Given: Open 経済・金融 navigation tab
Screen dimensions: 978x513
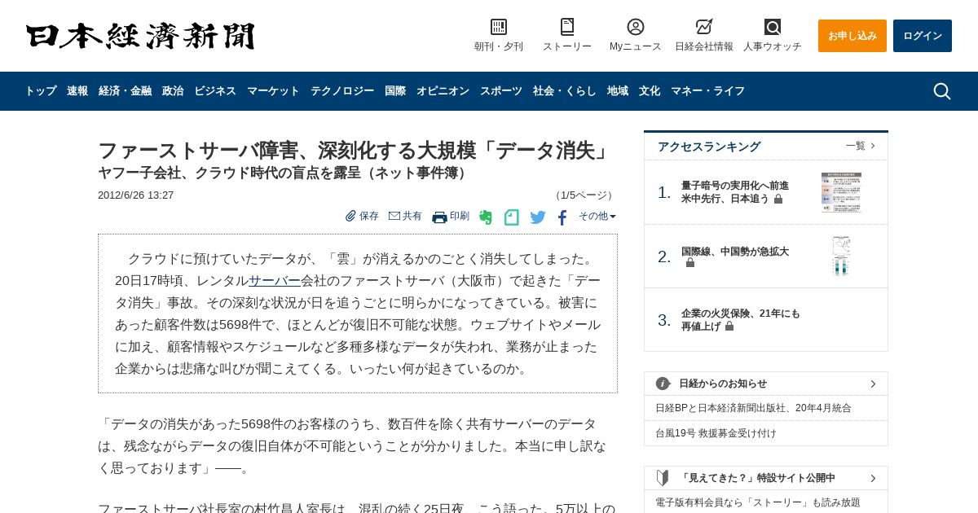Looking at the screenshot, I should 125,91.
